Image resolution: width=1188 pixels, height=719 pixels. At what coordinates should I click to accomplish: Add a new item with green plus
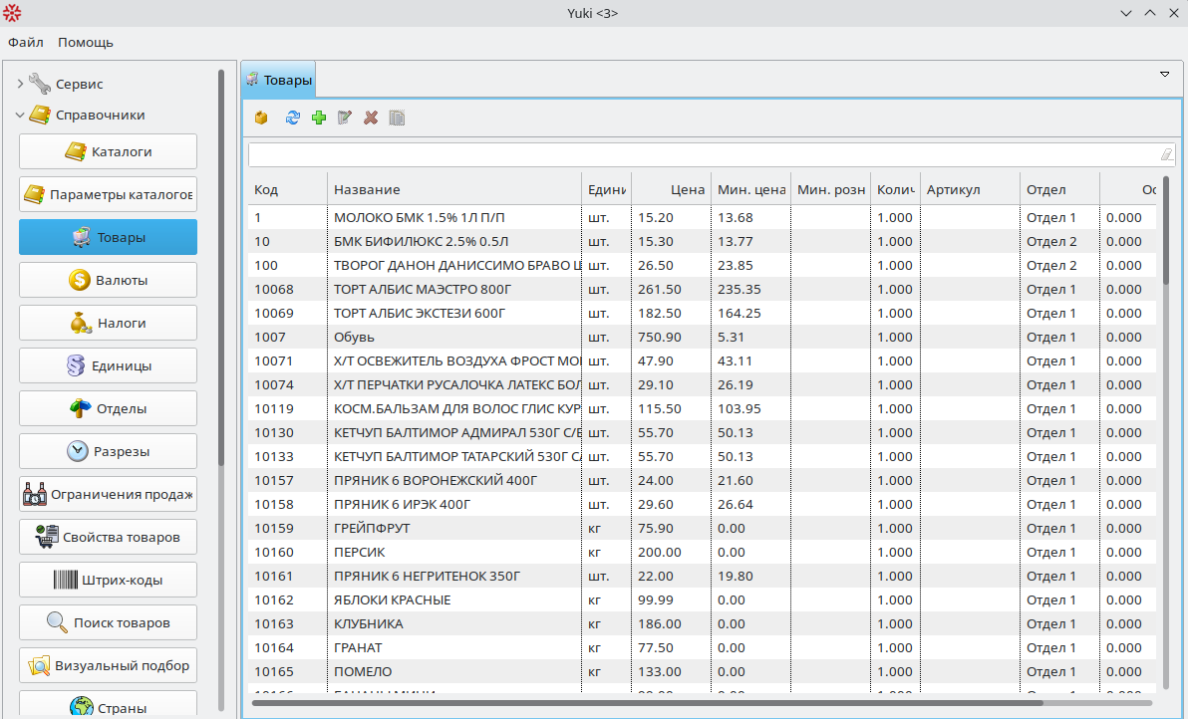(x=319, y=118)
